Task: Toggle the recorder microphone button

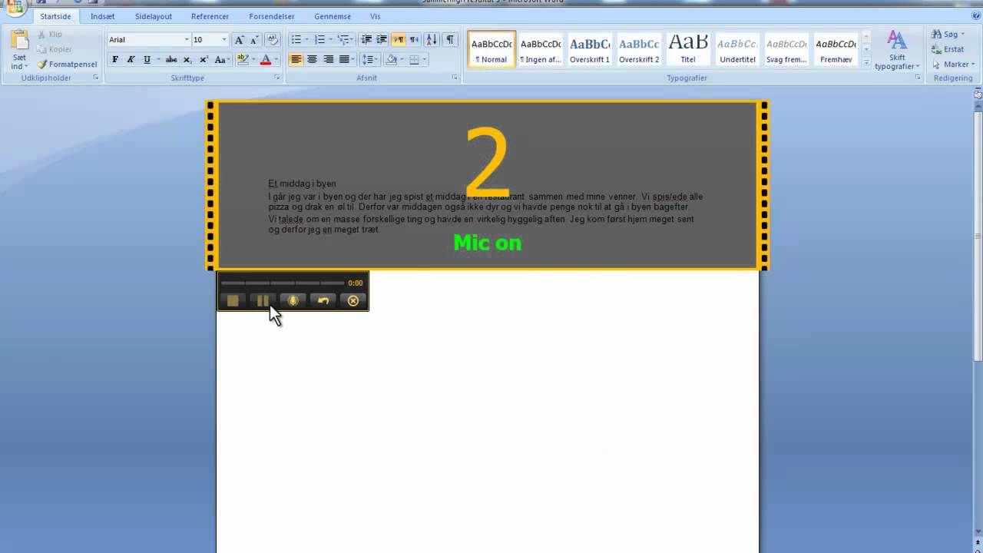Action: (x=293, y=301)
